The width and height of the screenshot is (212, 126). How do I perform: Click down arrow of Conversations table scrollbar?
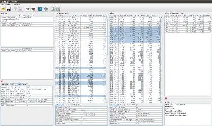coord(107,102)
